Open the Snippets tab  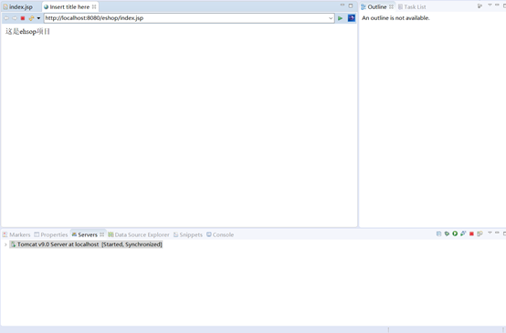188,234
